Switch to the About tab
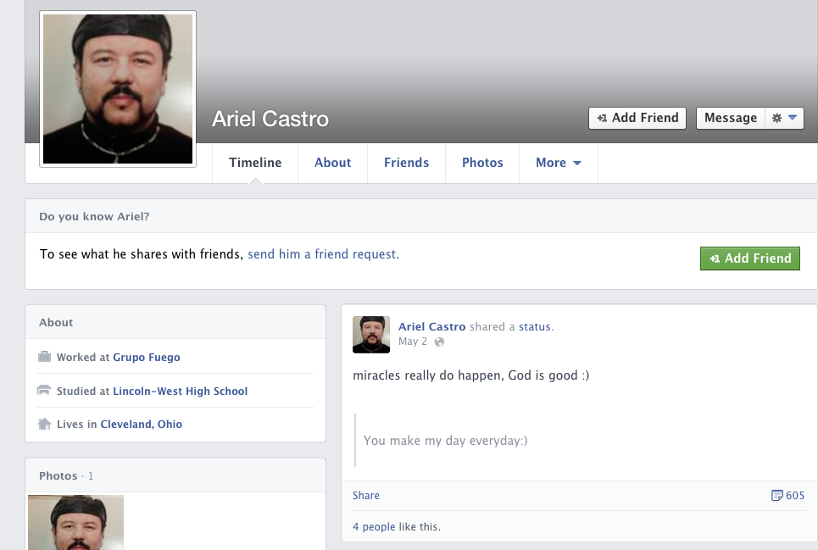 [x=332, y=163]
